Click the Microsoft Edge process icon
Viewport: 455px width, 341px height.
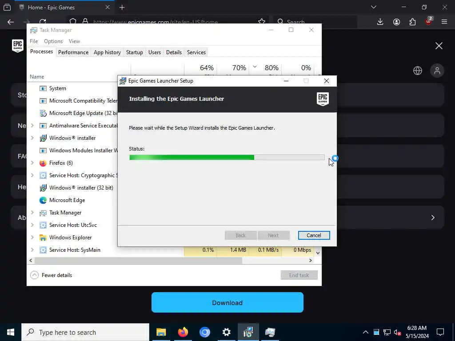point(43,200)
